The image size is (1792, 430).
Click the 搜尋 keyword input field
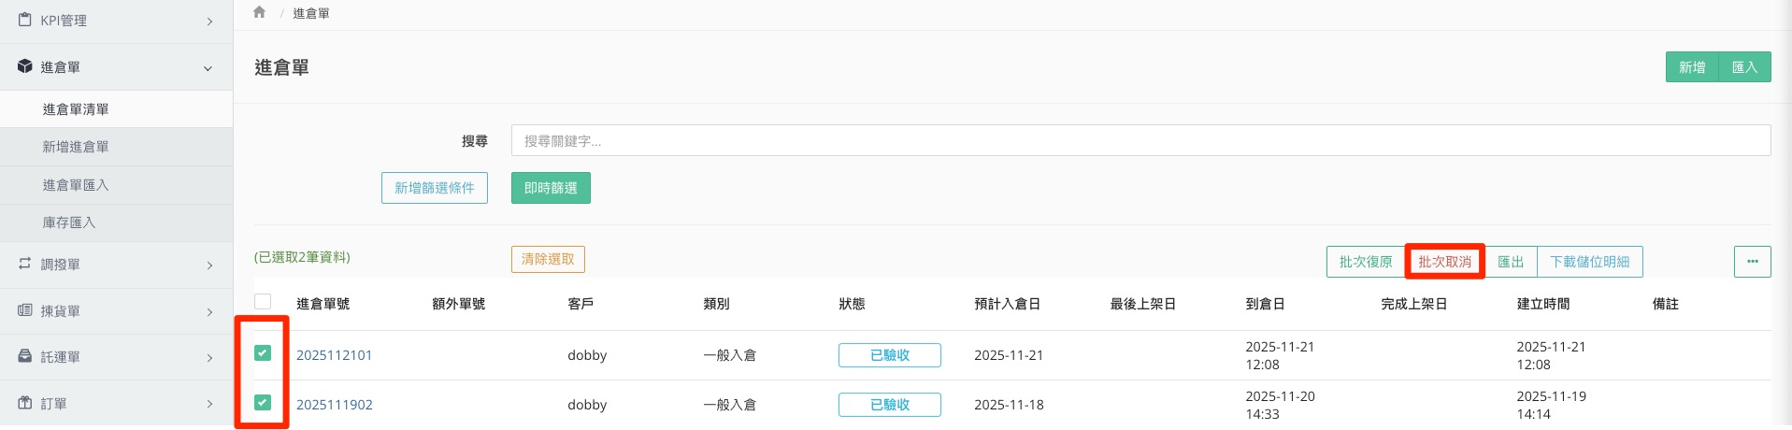click(x=1140, y=140)
